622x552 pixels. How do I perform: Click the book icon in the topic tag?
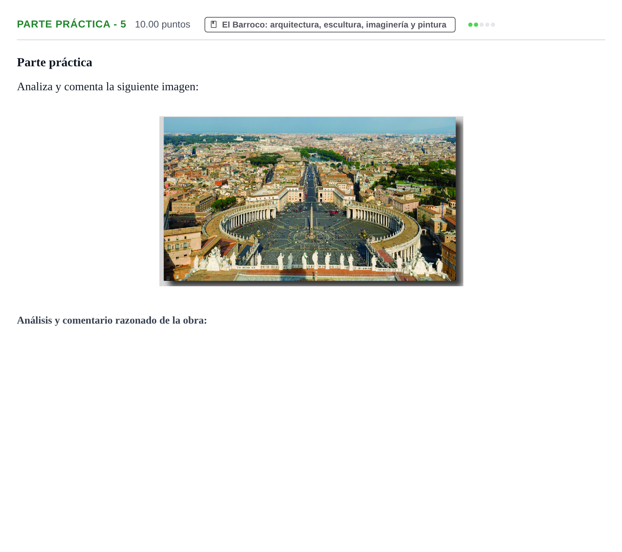[214, 25]
